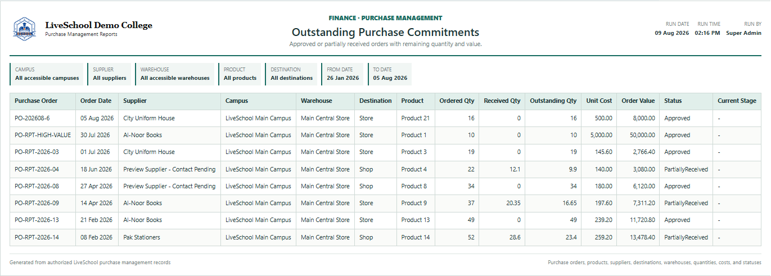Click supplier Pak Stationers
This screenshot has width=771, height=276.
click(142, 237)
